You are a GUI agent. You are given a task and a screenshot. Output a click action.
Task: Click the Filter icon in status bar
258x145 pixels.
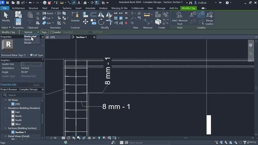pos(245,142)
